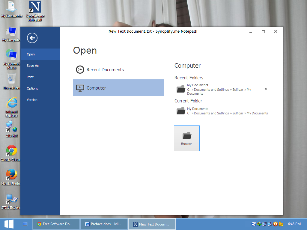Go to Options in the sidebar
Image resolution: width=307 pixels, height=230 pixels.
pyautogui.click(x=40, y=88)
